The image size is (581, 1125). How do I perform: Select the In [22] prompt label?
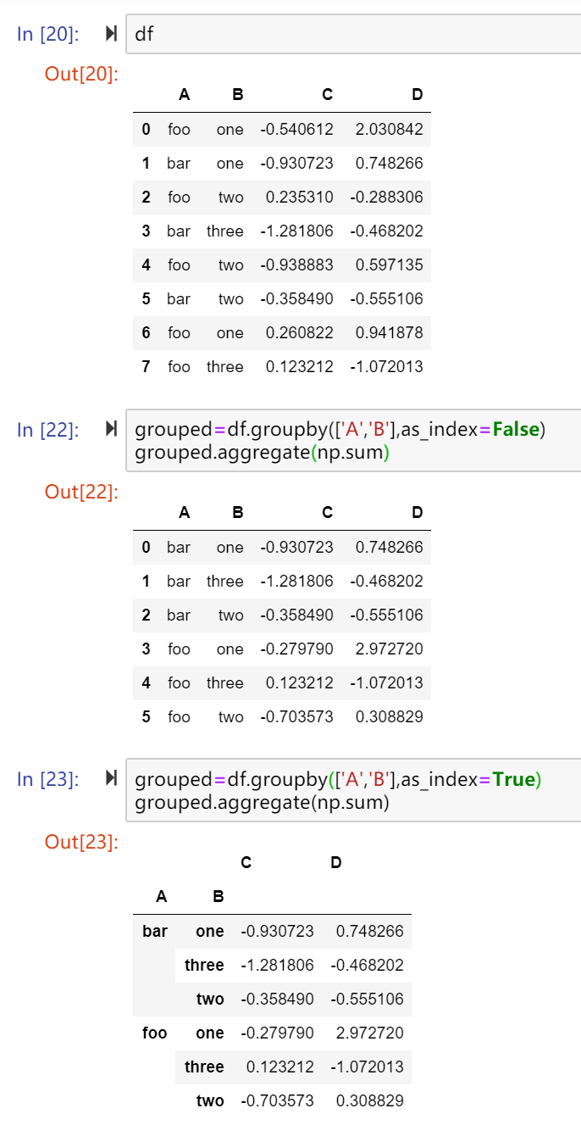click(x=47, y=430)
